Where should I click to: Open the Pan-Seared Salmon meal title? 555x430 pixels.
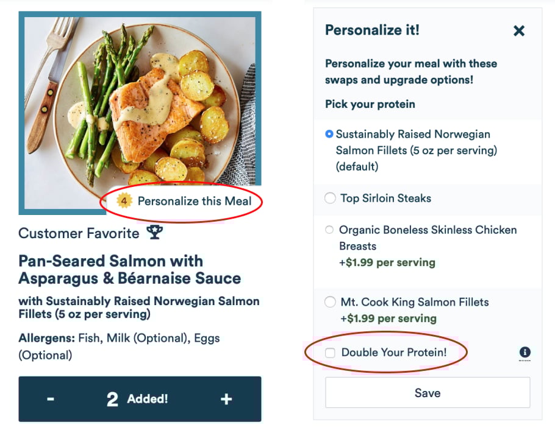pyautogui.click(x=129, y=270)
